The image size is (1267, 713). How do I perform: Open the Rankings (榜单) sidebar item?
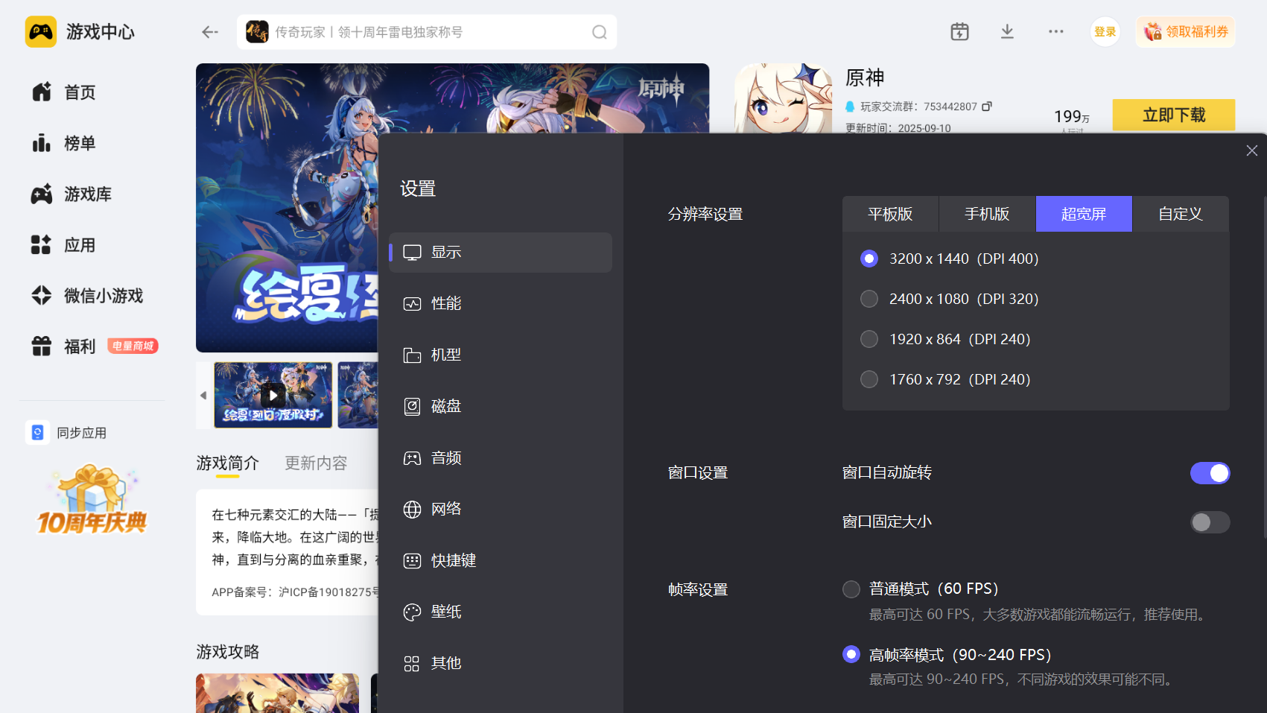click(64, 143)
